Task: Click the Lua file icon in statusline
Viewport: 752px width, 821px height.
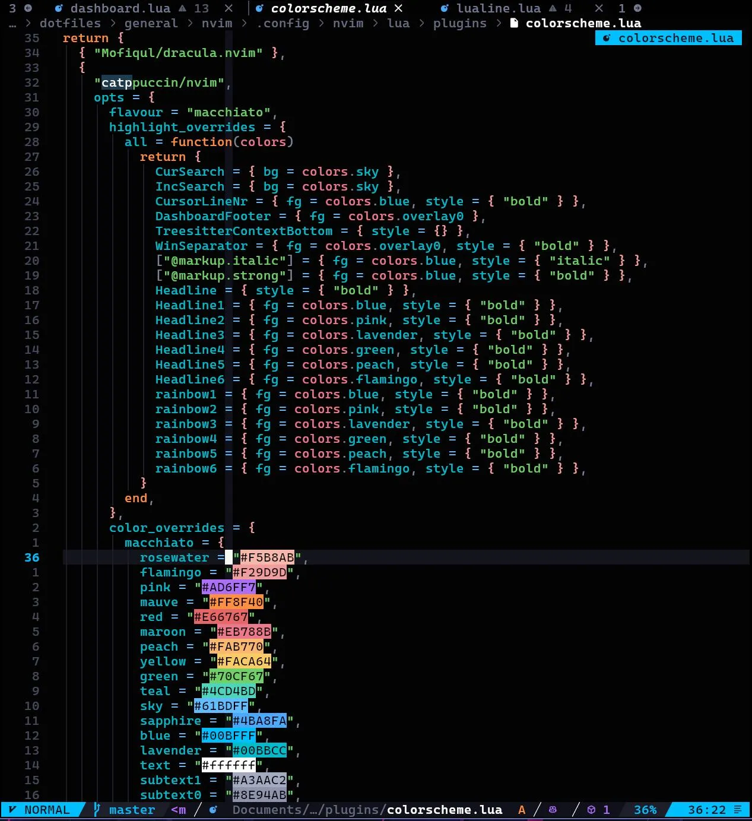Action: (213, 810)
